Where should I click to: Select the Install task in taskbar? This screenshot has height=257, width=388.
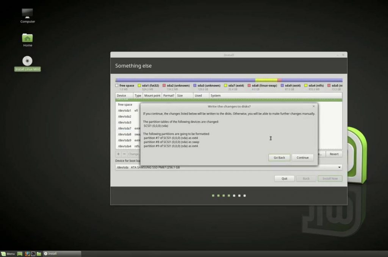(x=62, y=254)
